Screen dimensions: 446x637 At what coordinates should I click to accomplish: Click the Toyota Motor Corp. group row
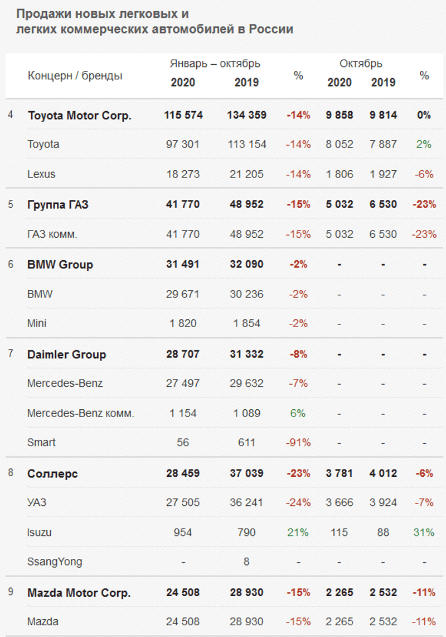pyautogui.click(x=79, y=116)
